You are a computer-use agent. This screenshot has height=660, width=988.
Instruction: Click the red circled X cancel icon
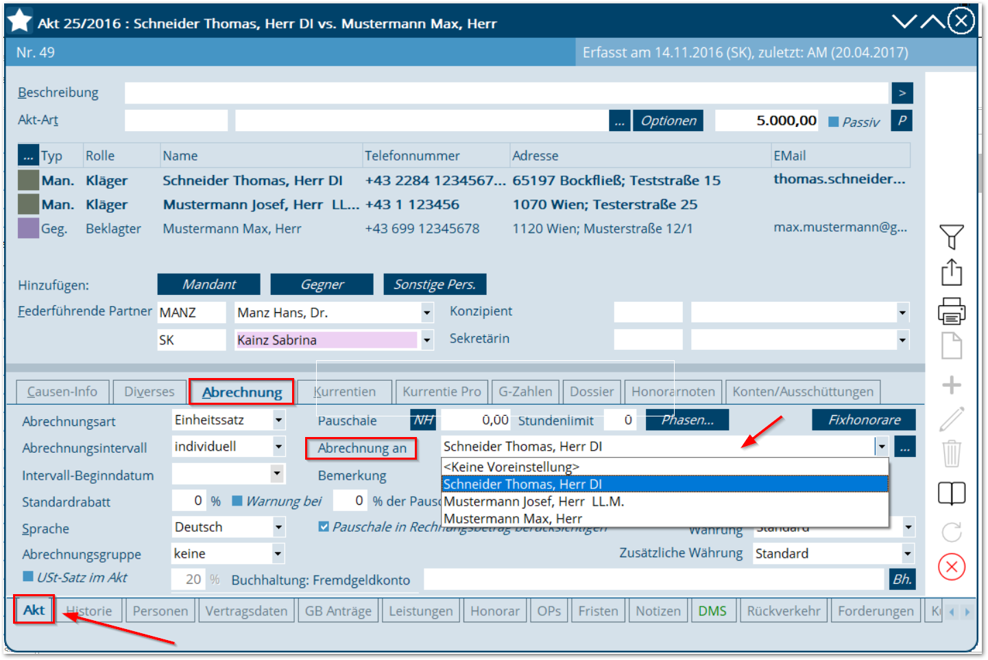951,567
